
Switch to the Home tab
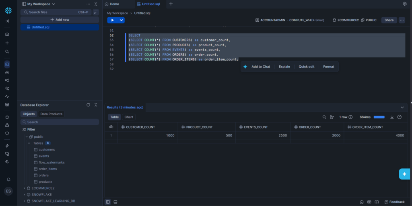click(112, 4)
